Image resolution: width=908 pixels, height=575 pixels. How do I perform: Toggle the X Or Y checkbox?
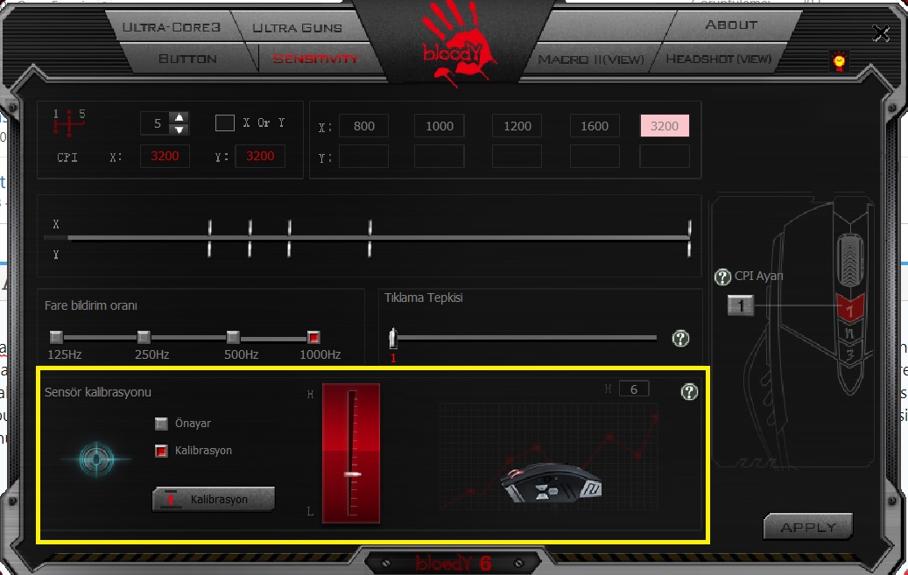(x=225, y=123)
